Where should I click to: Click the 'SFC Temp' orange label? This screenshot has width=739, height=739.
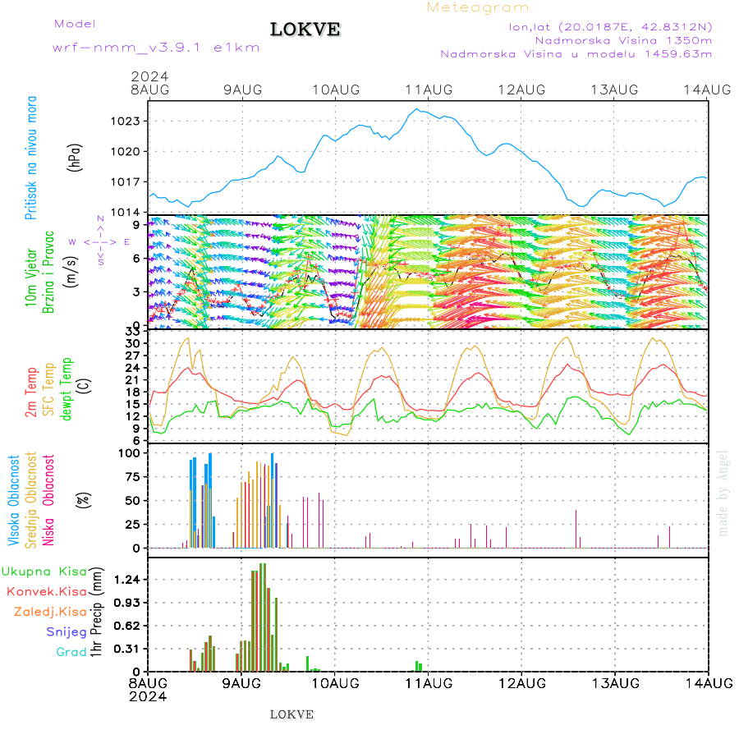click(x=49, y=389)
